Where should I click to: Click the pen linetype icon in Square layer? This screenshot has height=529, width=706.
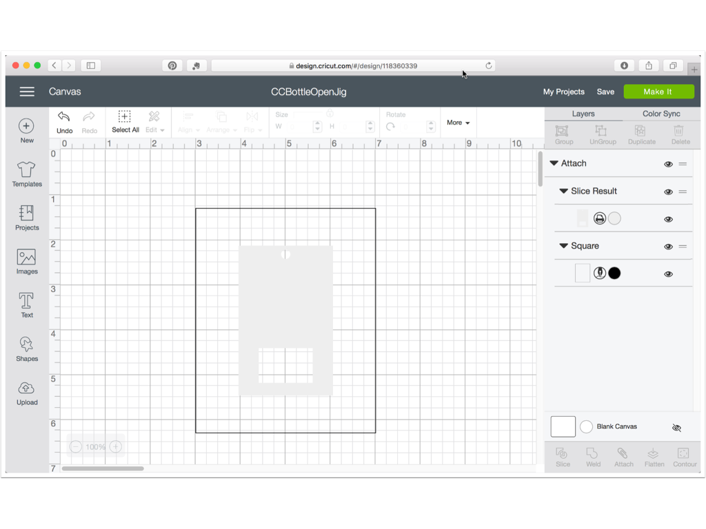tap(599, 273)
